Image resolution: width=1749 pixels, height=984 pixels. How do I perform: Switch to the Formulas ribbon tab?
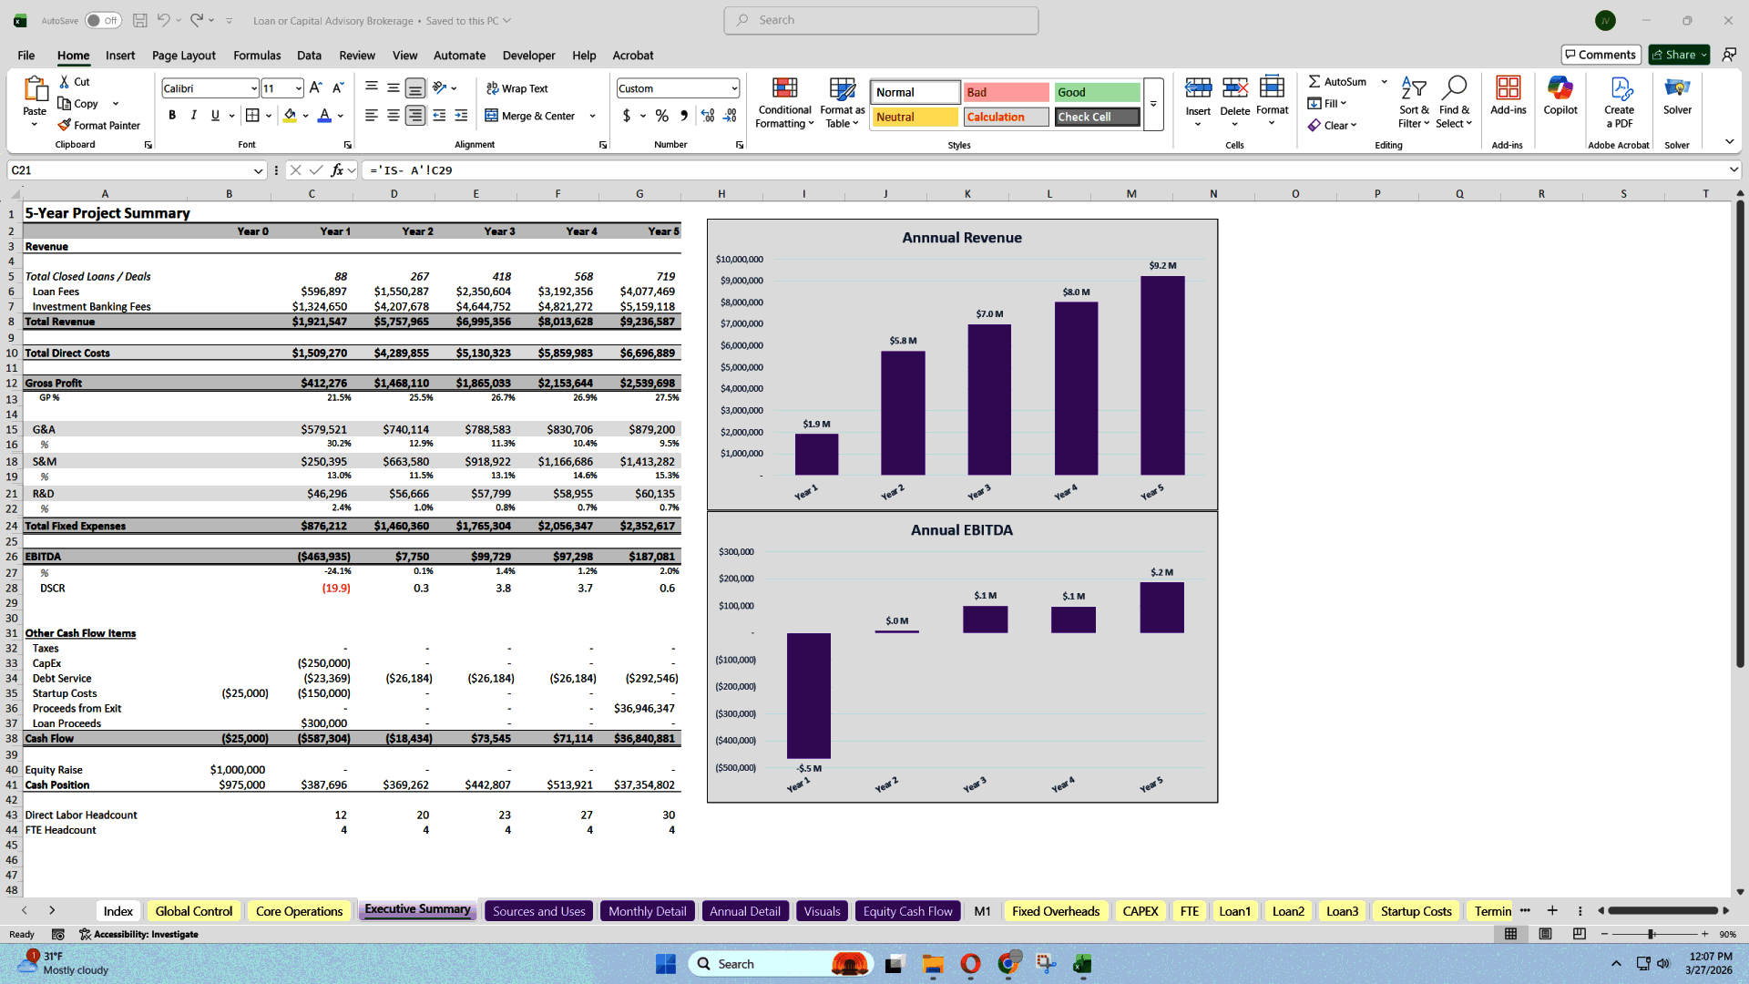(x=256, y=56)
